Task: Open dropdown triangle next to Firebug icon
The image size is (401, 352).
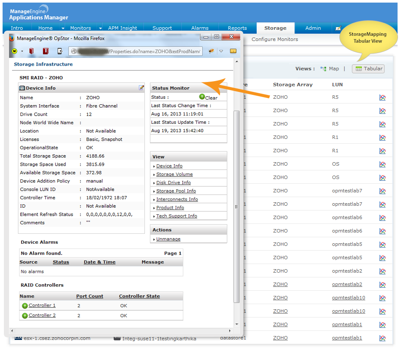Action: [221, 51]
